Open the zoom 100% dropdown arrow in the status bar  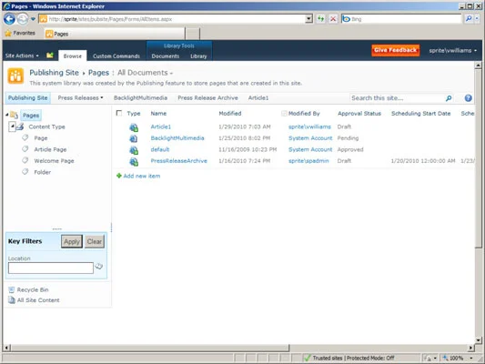coord(471,358)
